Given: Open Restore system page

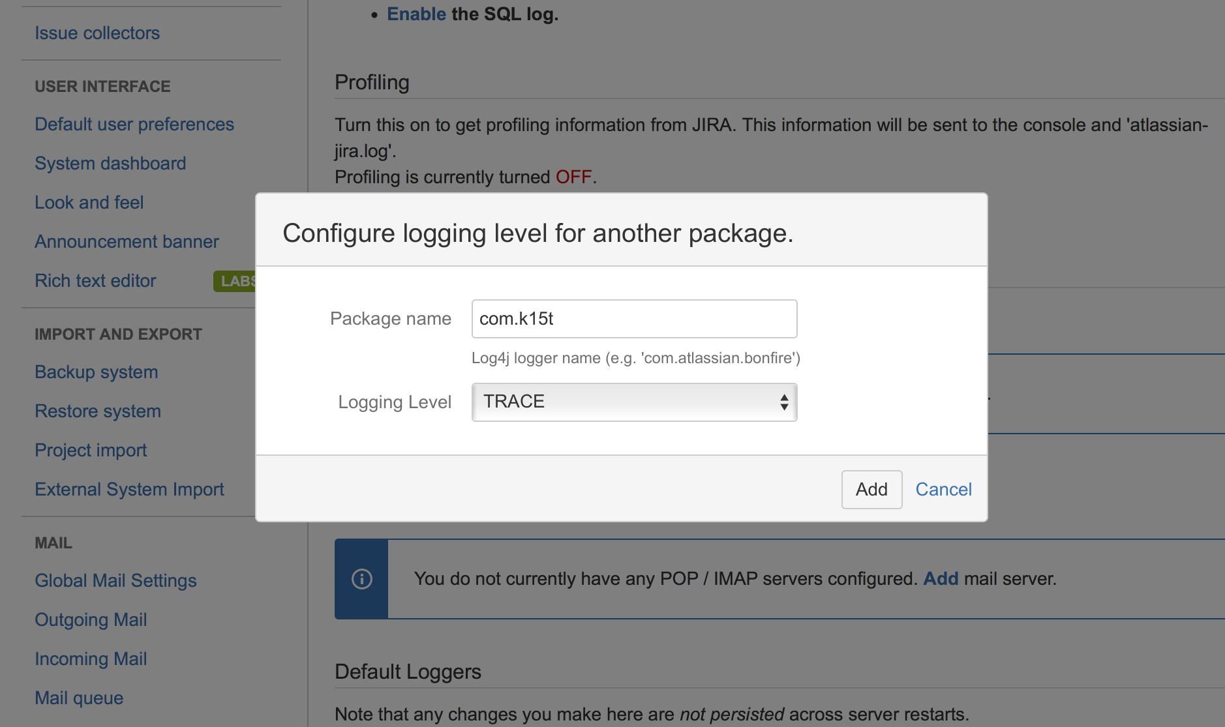Looking at the screenshot, I should pyautogui.click(x=98, y=411).
